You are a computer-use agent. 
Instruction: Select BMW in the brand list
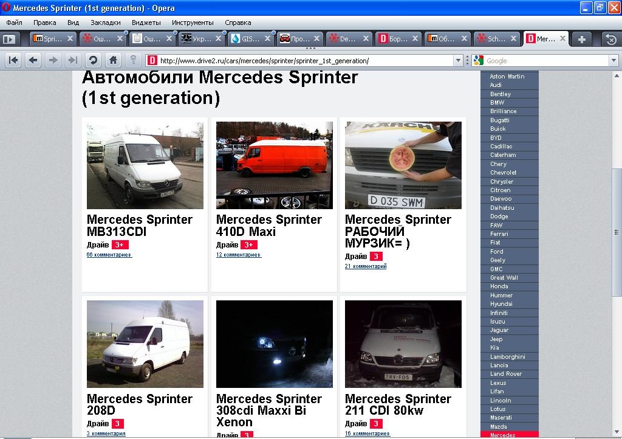[x=510, y=102]
